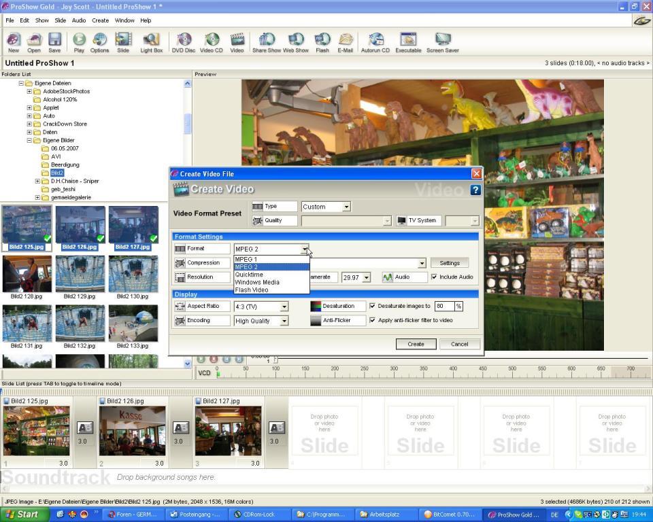This screenshot has width=653, height=522.
Task: Click the Flash output icon
Action: pos(322,41)
